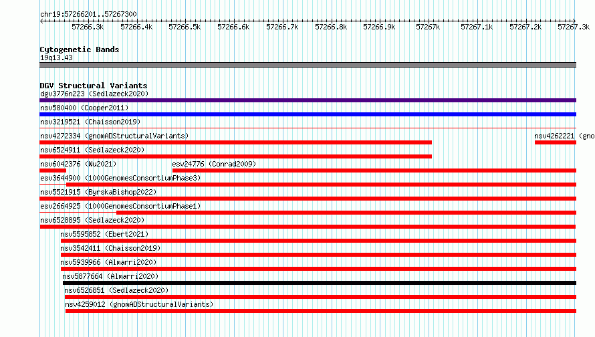Open nsv6524911 (Sedlazeck2020) label
Viewport: 595px width, 337px height.
[x=92, y=150]
